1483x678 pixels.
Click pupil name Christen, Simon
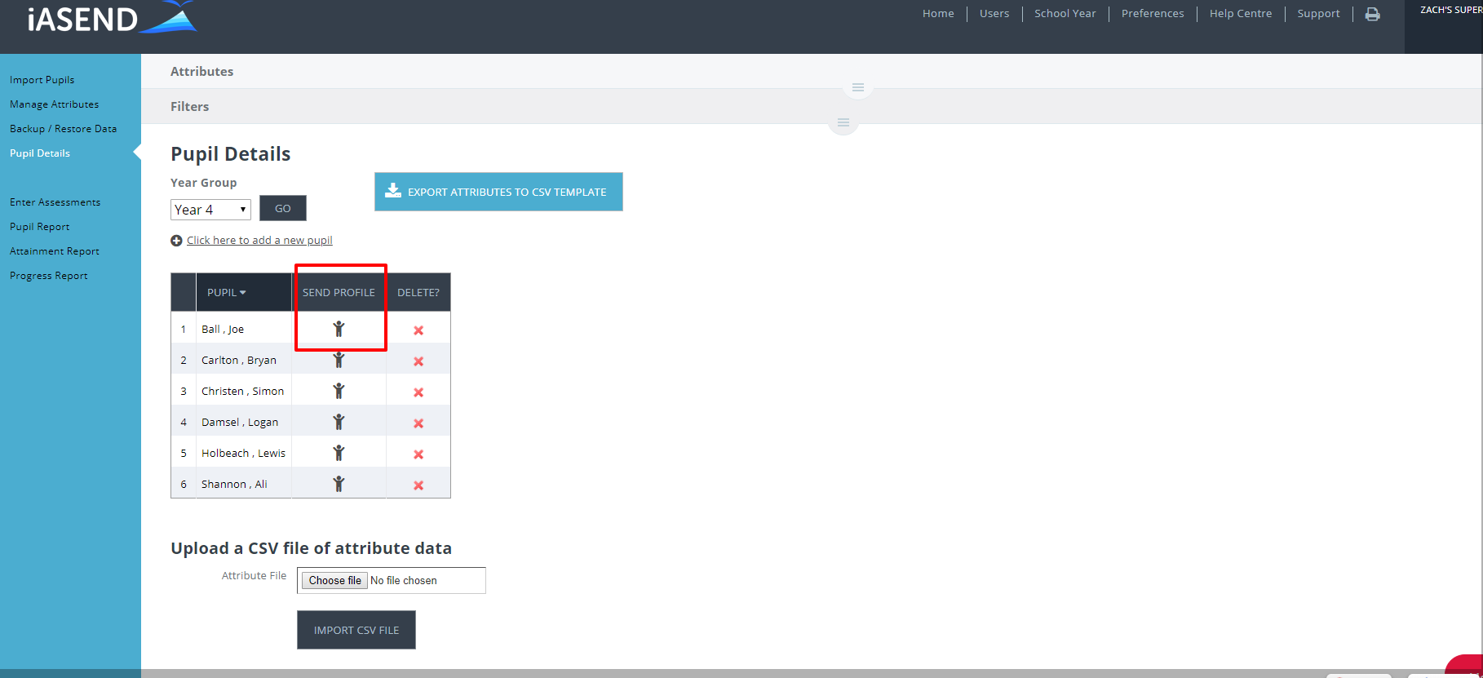pyautogui.click(x=243, y=391)
